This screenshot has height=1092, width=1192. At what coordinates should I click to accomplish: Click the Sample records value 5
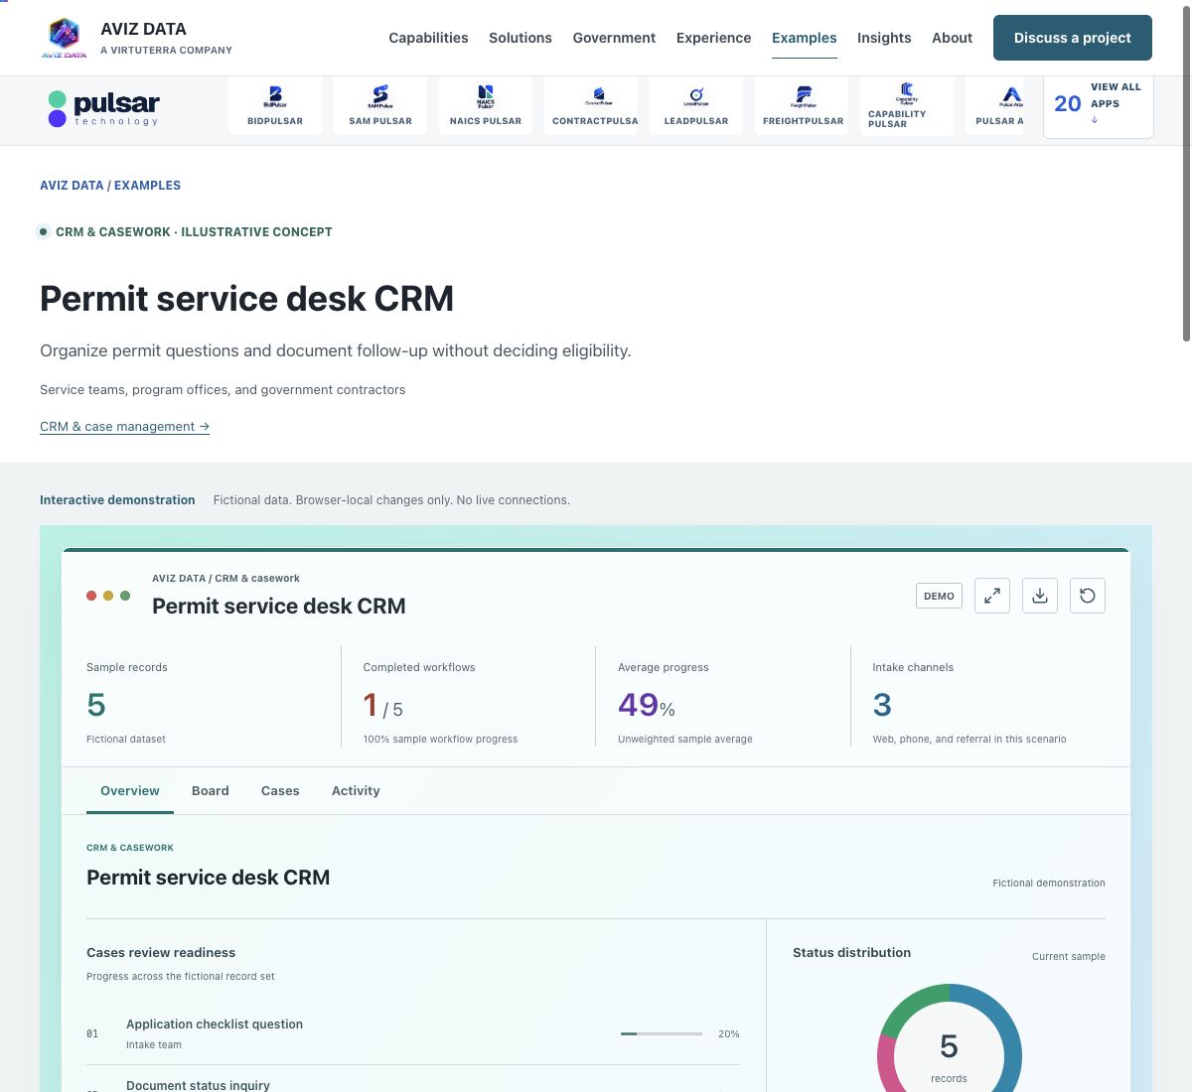96,705
